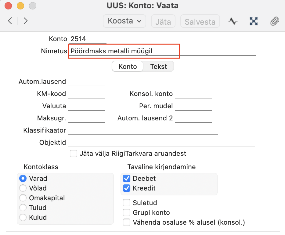Uncheck the Deebet checkbox
This screenshot has height=235, width=285.
click(x=127, y=178)
